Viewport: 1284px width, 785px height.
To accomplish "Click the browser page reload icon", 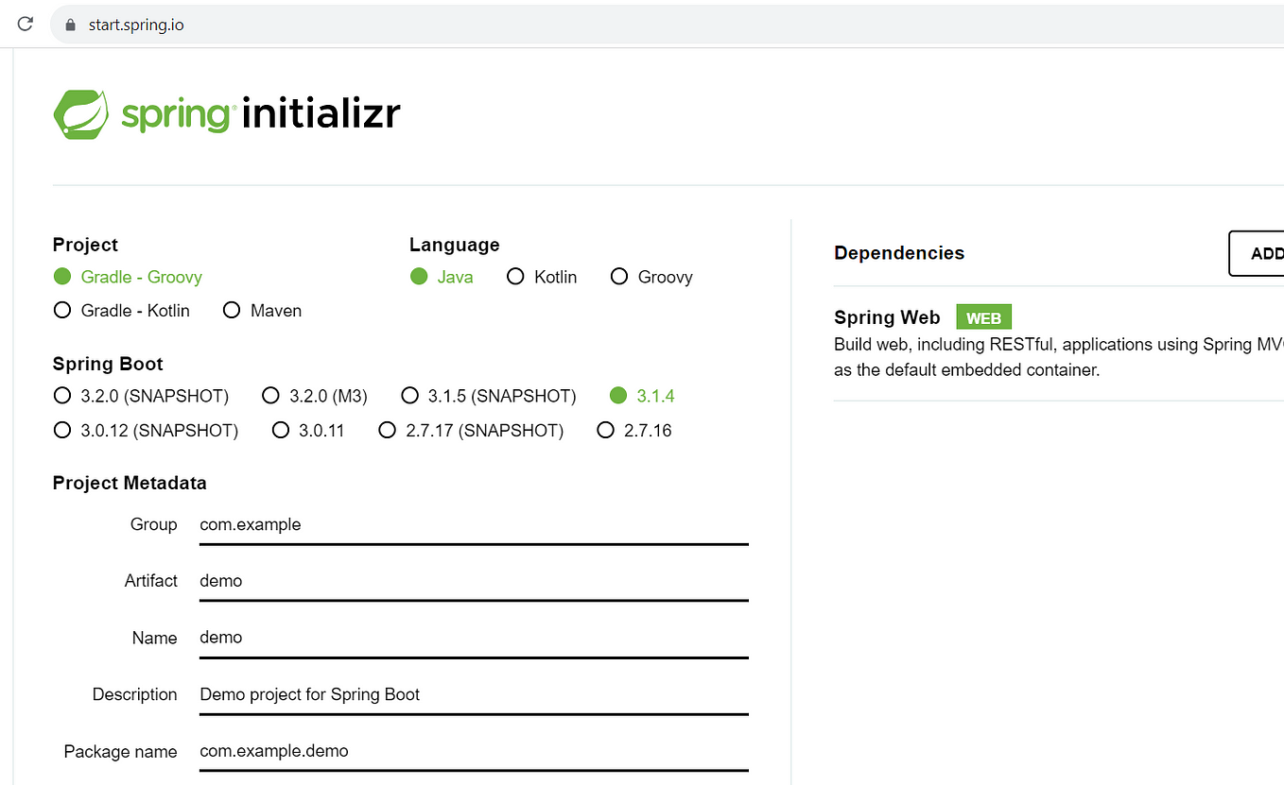I will click(25, 24).
